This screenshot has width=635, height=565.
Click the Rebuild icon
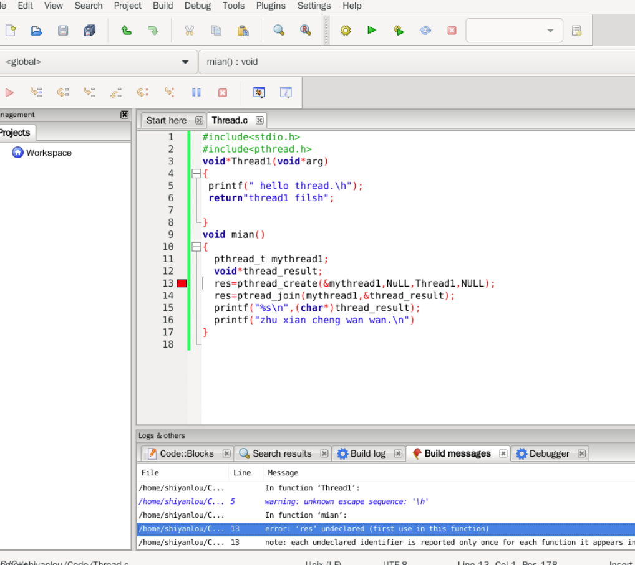pos(425,30)
